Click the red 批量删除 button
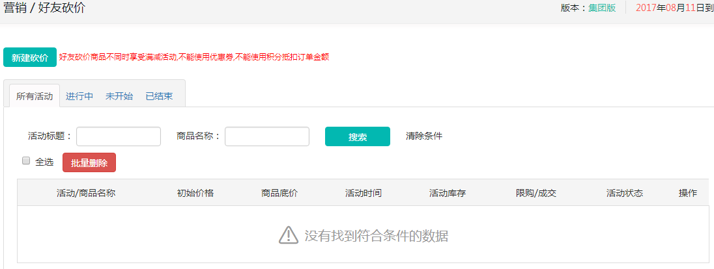The width and height of the screenshot is (714, 269). pyautogui.click(x=89, y=162)
